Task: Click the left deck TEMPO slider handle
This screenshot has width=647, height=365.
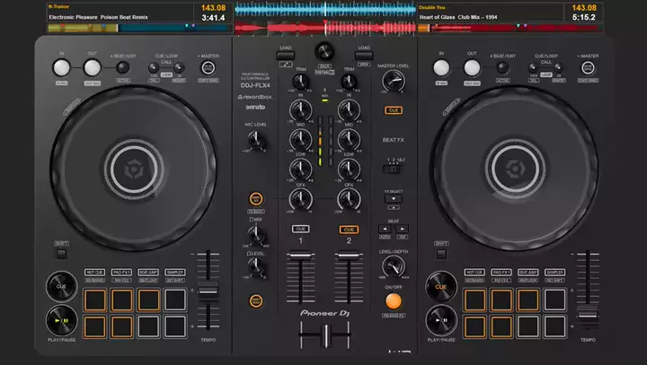Action: (208, 290)
